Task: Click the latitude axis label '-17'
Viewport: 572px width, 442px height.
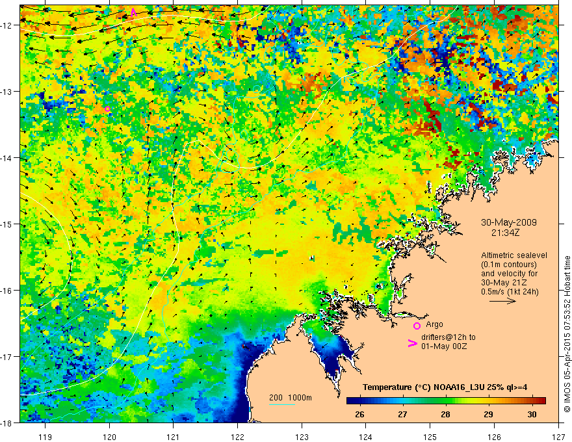Action: (6, 357)
